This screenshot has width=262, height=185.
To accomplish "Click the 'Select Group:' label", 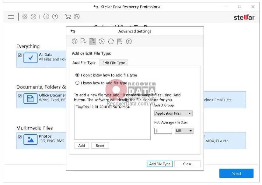I will tap(164, 105).
